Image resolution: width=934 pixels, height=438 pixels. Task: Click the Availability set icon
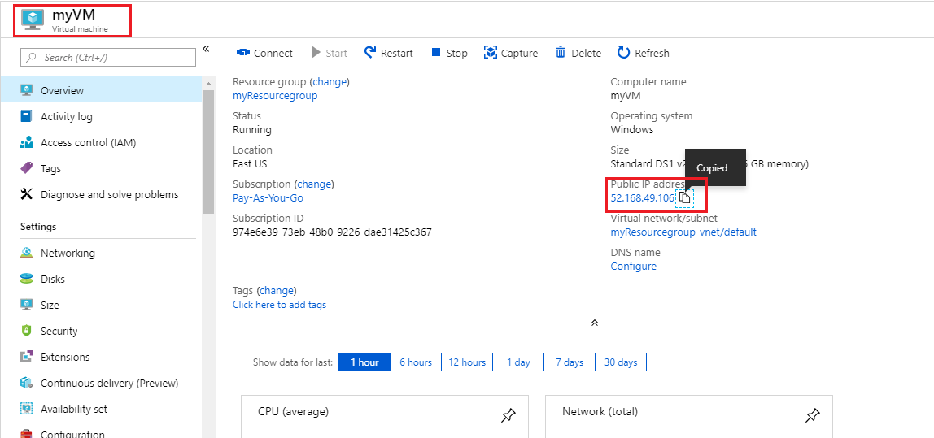(x=26, y=409)
